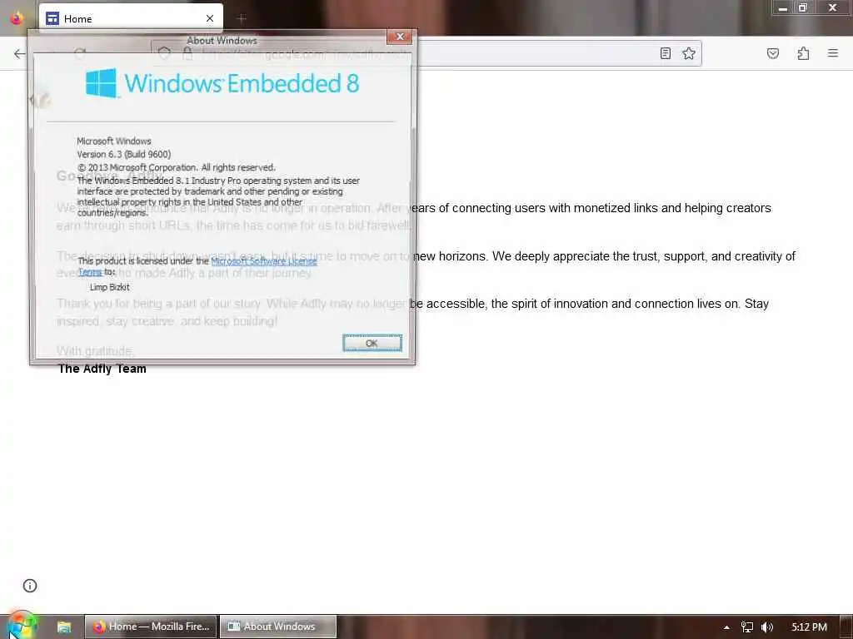Open the Microsoft Software License Terms link

point(264,261)
